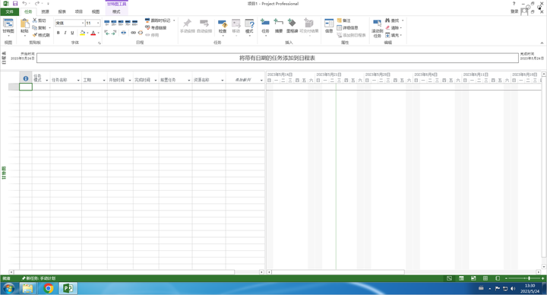Click 新任务: 手动计划 in status bar

39,278
